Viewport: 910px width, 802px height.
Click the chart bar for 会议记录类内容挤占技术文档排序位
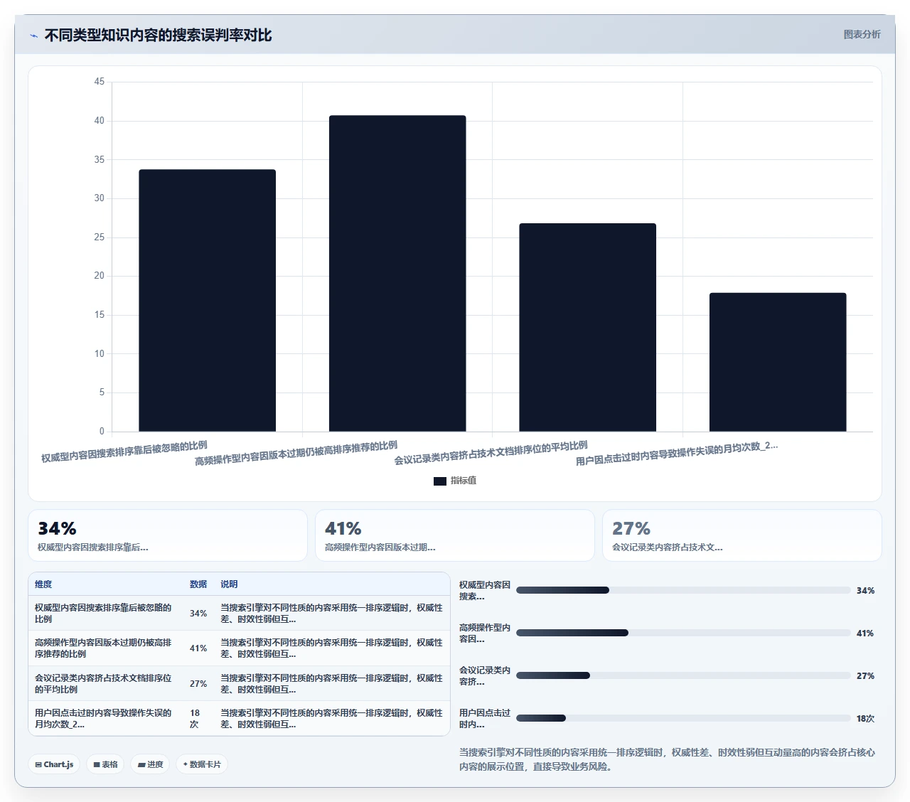(587, 327)
